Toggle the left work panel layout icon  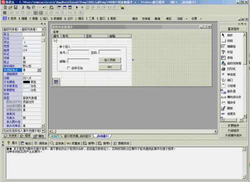pos(59,7)
